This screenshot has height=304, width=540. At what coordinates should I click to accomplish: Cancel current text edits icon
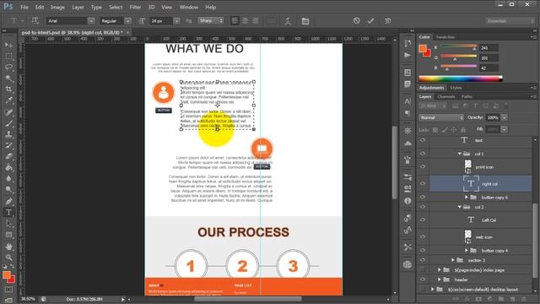(356, 20)
